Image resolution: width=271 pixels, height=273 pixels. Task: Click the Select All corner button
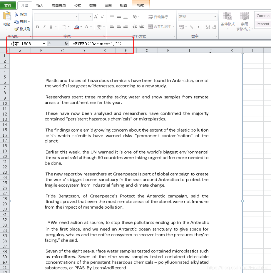tap(5, 51)
